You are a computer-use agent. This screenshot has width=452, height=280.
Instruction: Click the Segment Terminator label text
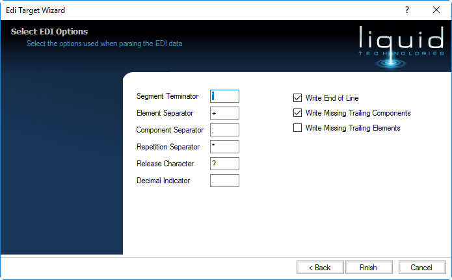click(x=167, y=96)
